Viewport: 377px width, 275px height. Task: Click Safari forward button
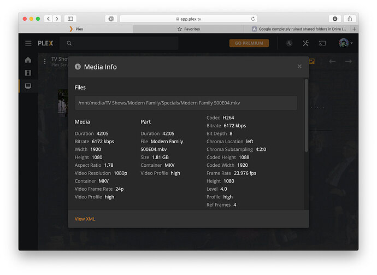57,19
